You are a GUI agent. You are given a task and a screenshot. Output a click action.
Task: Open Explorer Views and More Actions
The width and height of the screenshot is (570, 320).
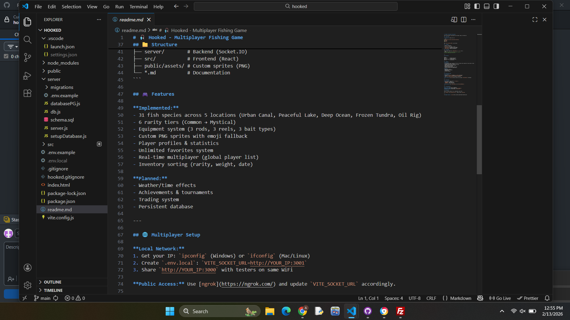point(99,20)
